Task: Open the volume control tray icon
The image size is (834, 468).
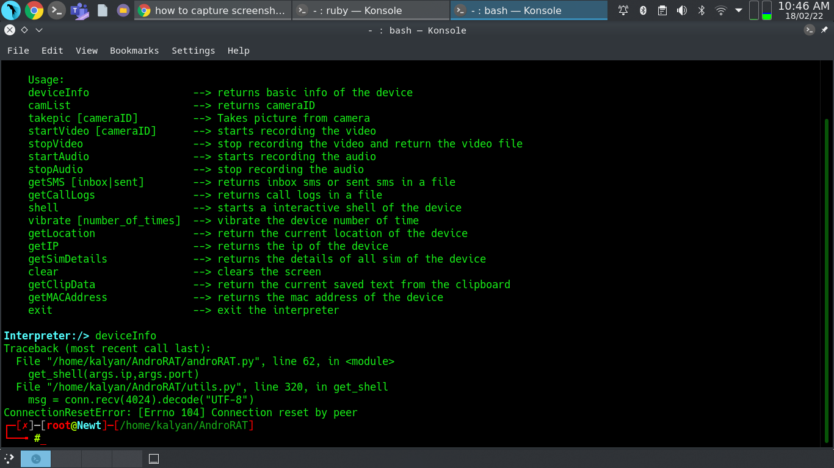Action: 682,10
